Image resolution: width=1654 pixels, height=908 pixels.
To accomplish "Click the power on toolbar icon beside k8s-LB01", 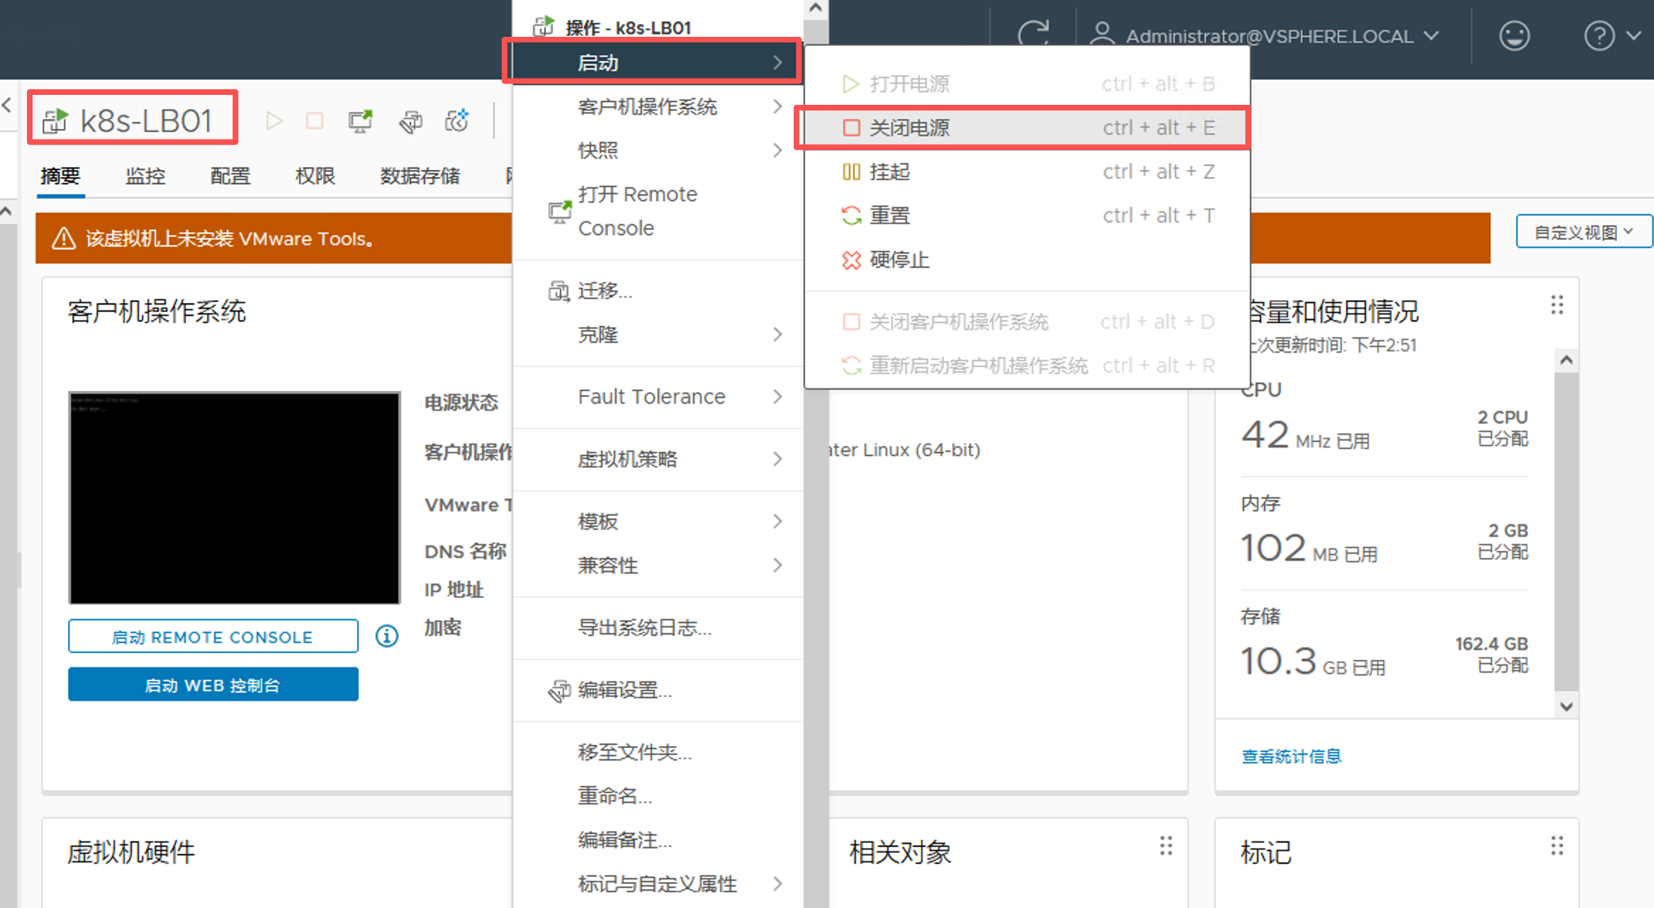I will point(274,121).
